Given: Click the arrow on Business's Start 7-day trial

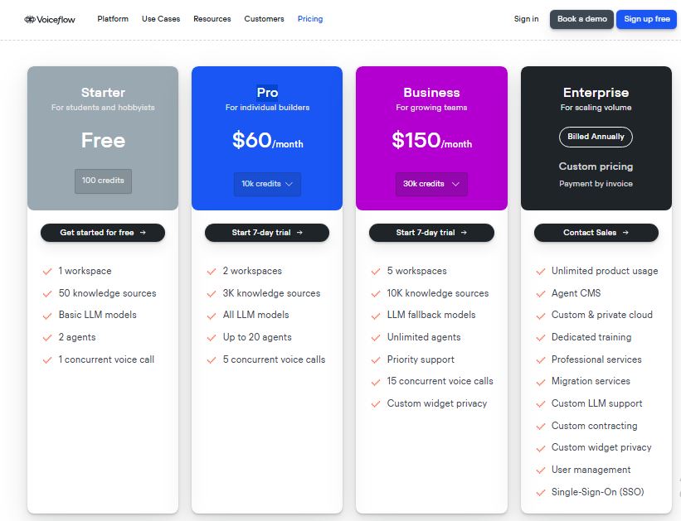Looking at the screenshot, I should point(464,233).
